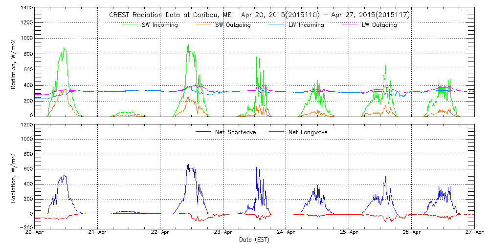Click the blue Net Shortwave legend line
This screenshot has height=244, width=489.
[203, 132]
